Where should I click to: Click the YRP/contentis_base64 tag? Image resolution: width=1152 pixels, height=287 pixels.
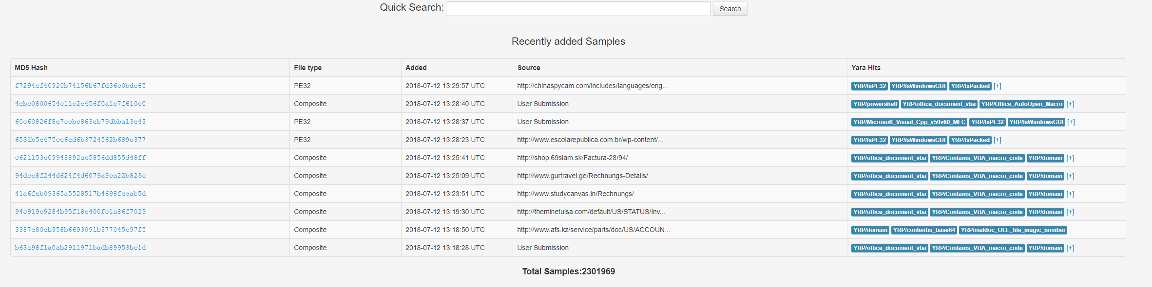pos(923,230)
